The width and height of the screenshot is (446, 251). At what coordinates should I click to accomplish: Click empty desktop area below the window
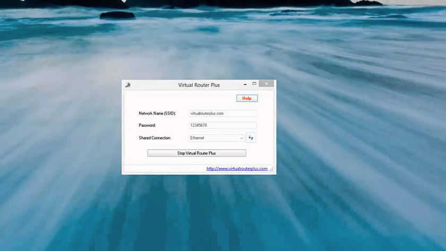tap(199, 212)
